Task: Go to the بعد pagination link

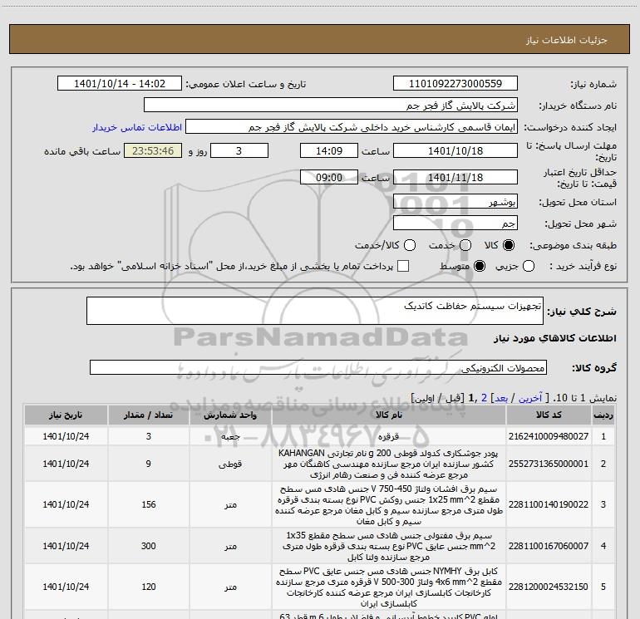Action: coord(501,398)
